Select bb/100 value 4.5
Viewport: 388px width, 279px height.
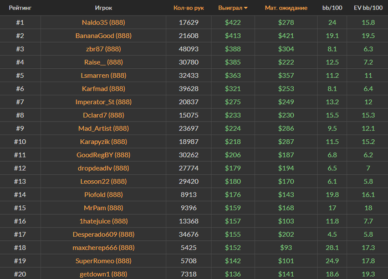[x=332, y=235]
